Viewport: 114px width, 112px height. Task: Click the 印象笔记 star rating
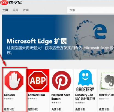[x=104, y=99]
